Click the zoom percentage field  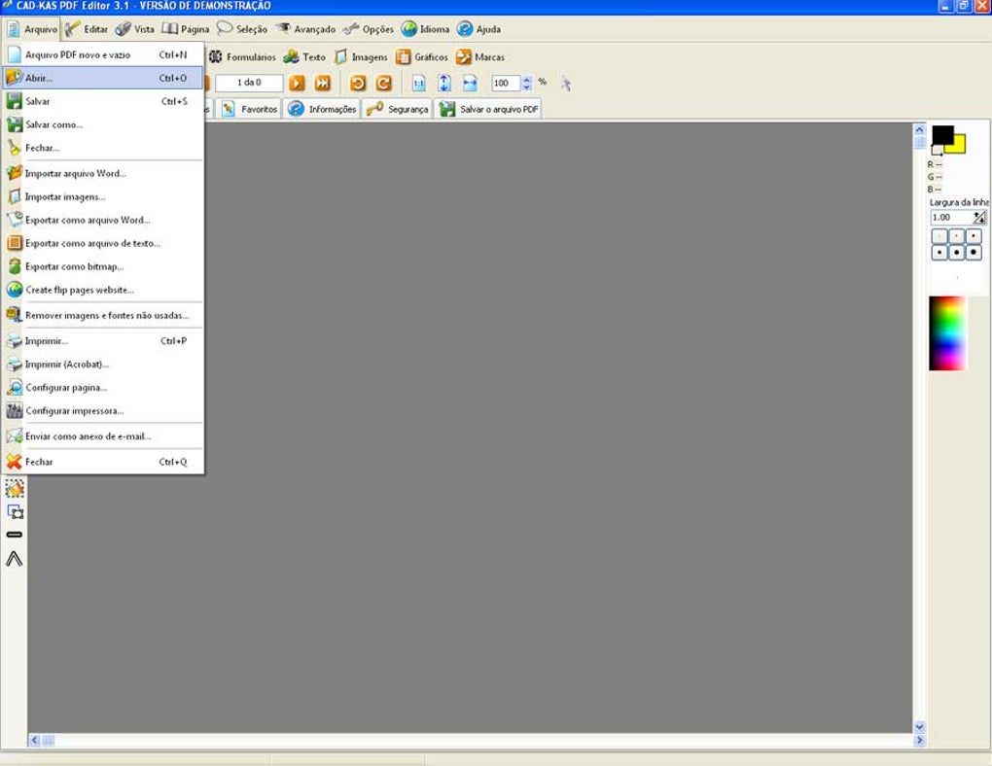coord(506,83)
